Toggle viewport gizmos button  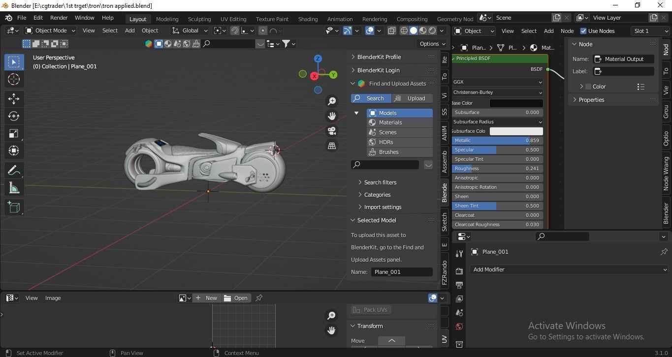click(348, 30)
